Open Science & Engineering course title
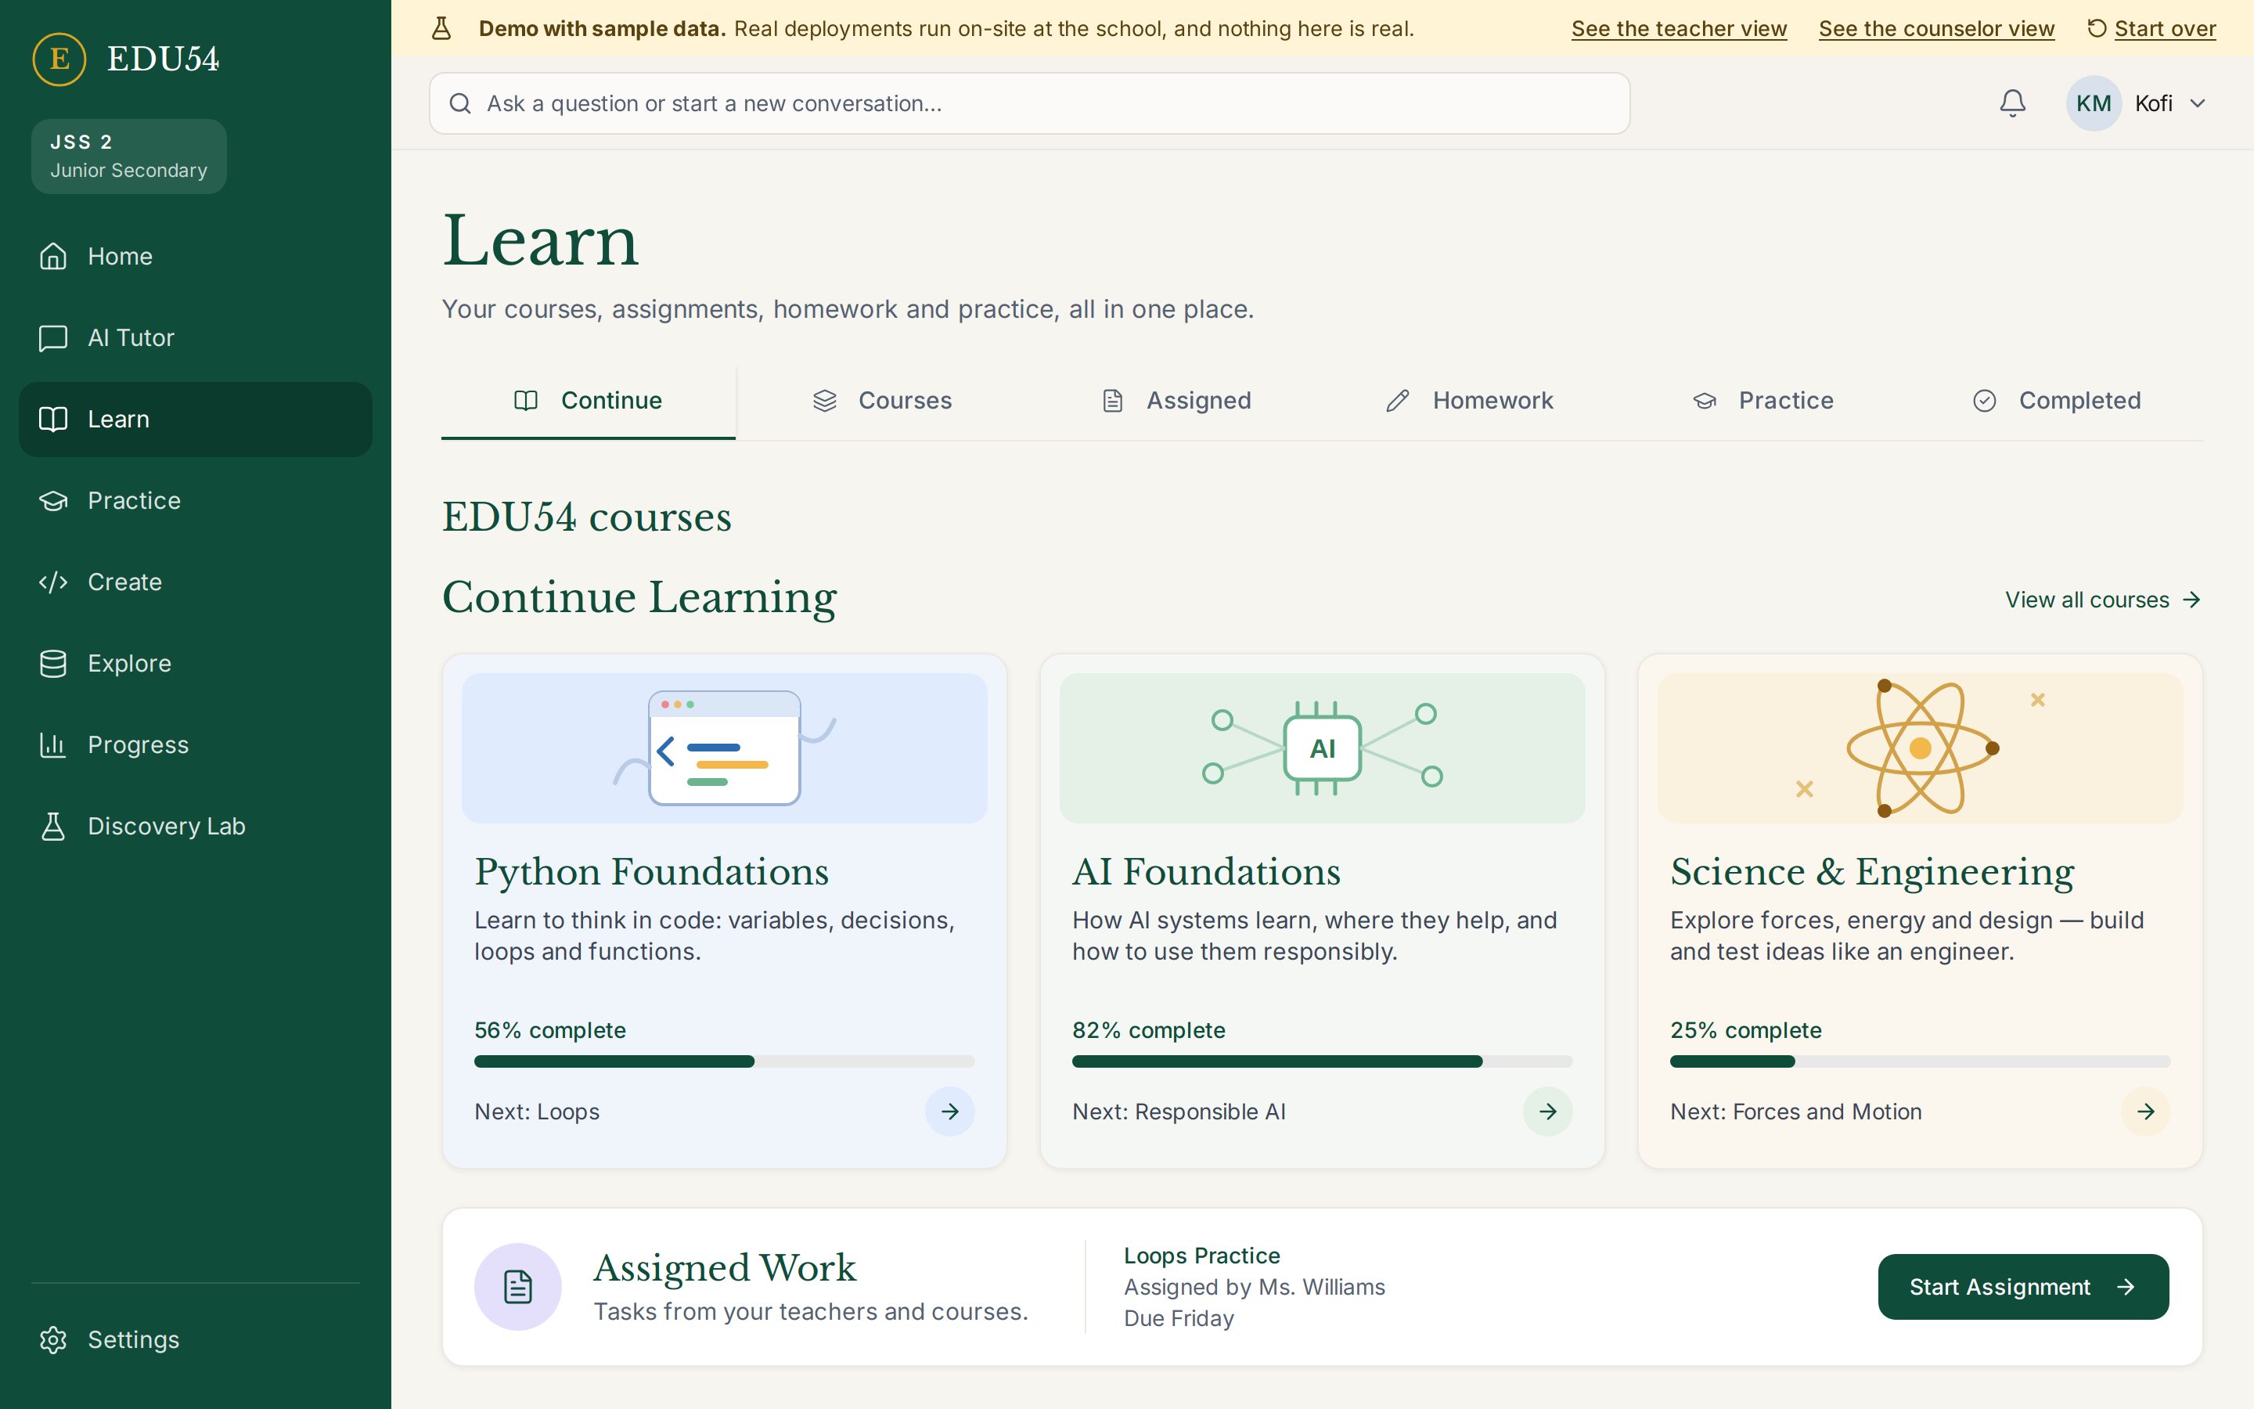Screen dimensions: 2254x1409 [1872, 872]
